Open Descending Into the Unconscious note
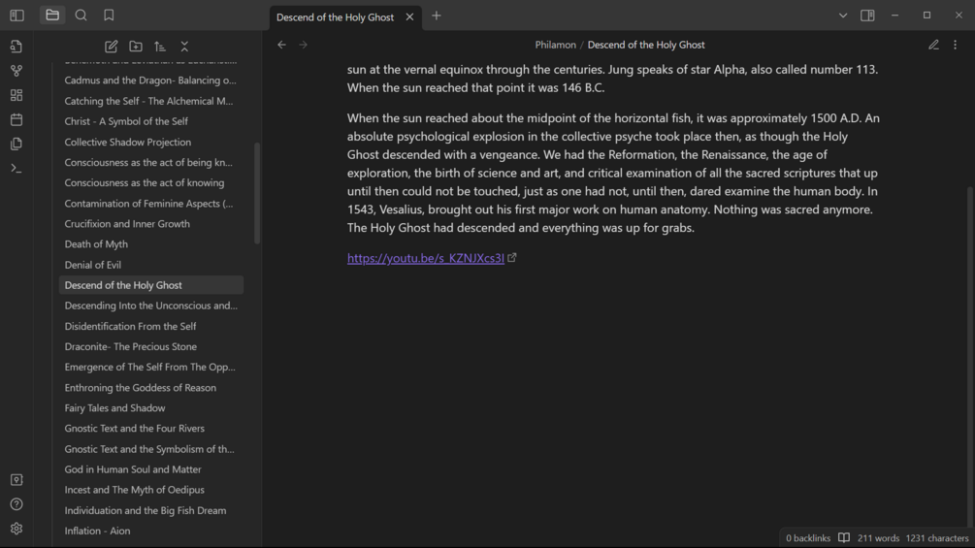The image size is (975, 548). coord(151,306)
